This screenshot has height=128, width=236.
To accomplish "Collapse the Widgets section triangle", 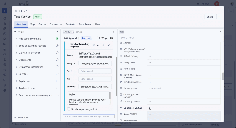I will (15, 32).
